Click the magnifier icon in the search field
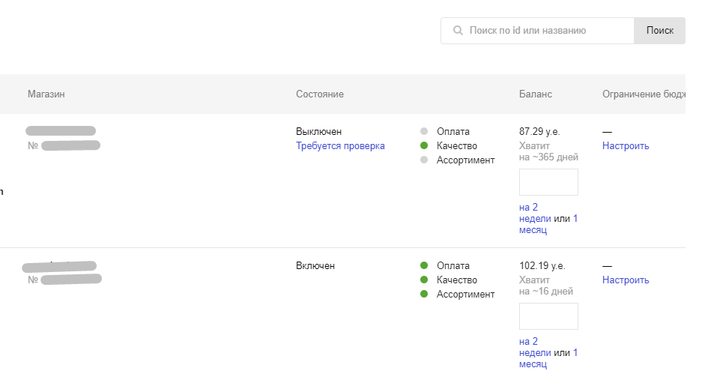The width and height of the screenshot is (705, 377). (x=458, y=31)
